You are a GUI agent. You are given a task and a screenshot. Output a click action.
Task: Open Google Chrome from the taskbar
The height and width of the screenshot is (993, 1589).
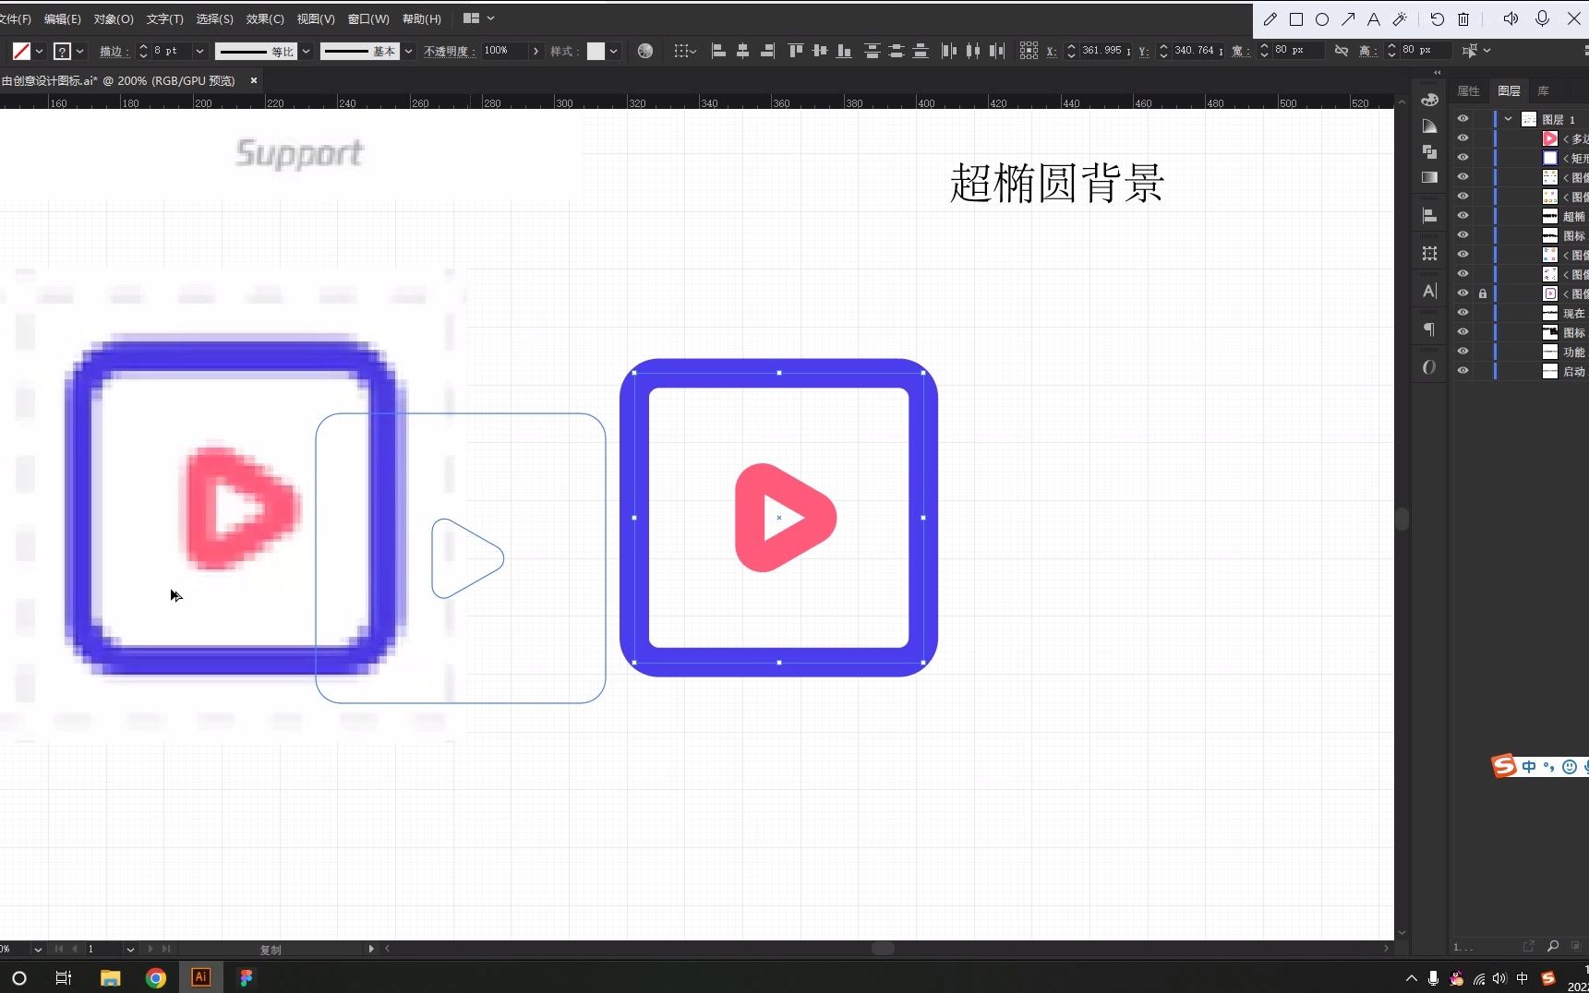[x=156, y=978]
